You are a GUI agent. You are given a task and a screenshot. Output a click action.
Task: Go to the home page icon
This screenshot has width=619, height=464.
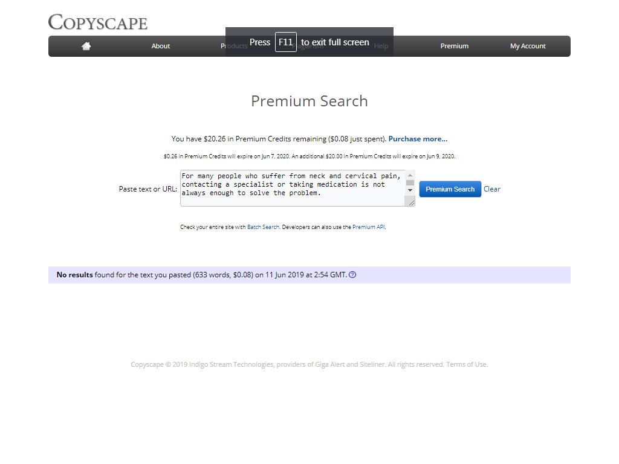(x=86, y=46)
